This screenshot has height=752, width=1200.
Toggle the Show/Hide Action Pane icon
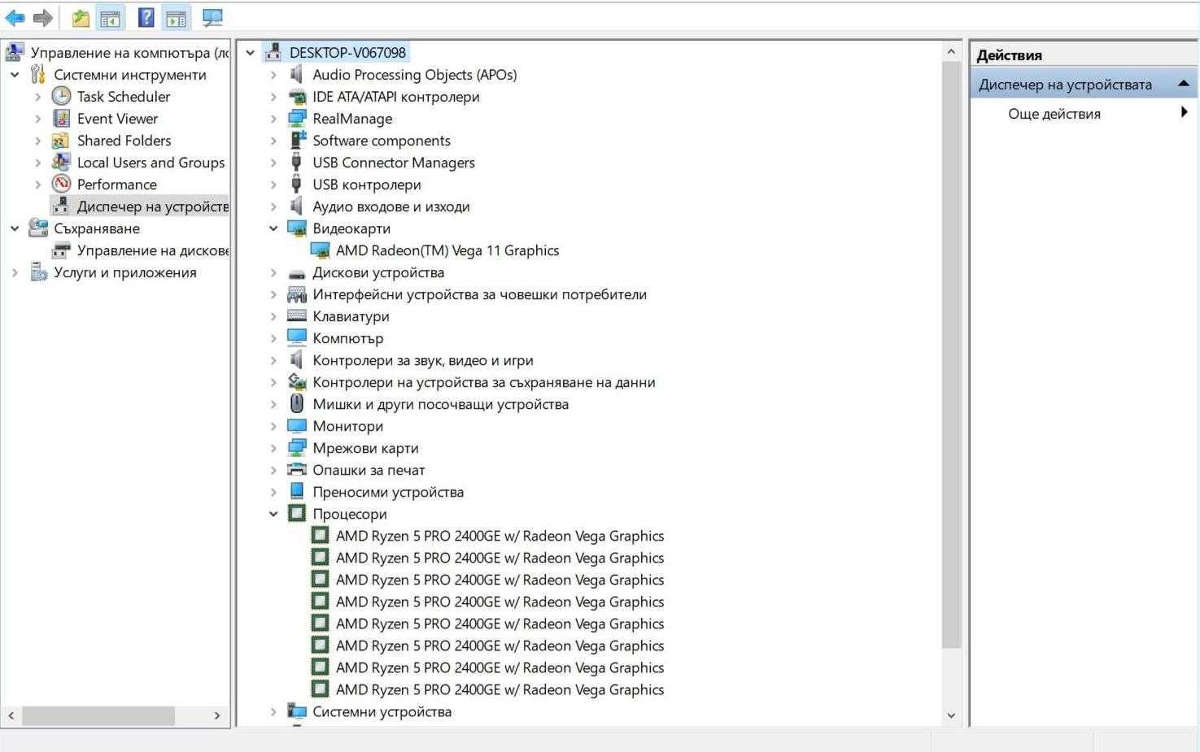pyautogui.click(x=176, y=18)
